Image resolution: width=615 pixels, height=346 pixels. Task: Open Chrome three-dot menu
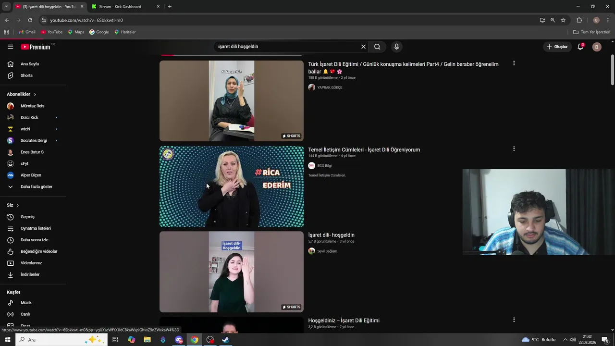coord(608,20)
